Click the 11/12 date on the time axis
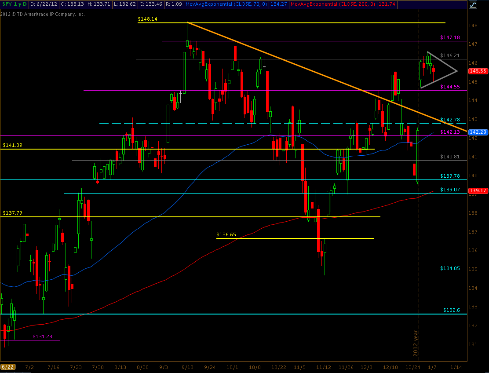The width and height of the screenshot is (489, 373). tap(322, 367)
